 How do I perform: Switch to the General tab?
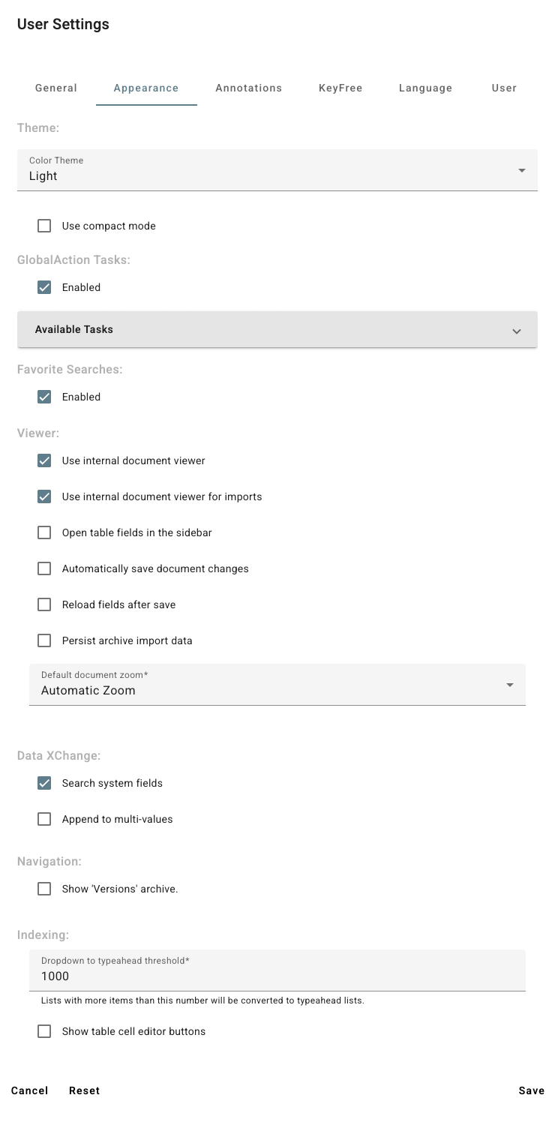(55, 88)
